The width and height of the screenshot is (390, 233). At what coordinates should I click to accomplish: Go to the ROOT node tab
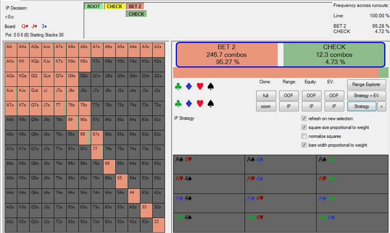[94, 6]
